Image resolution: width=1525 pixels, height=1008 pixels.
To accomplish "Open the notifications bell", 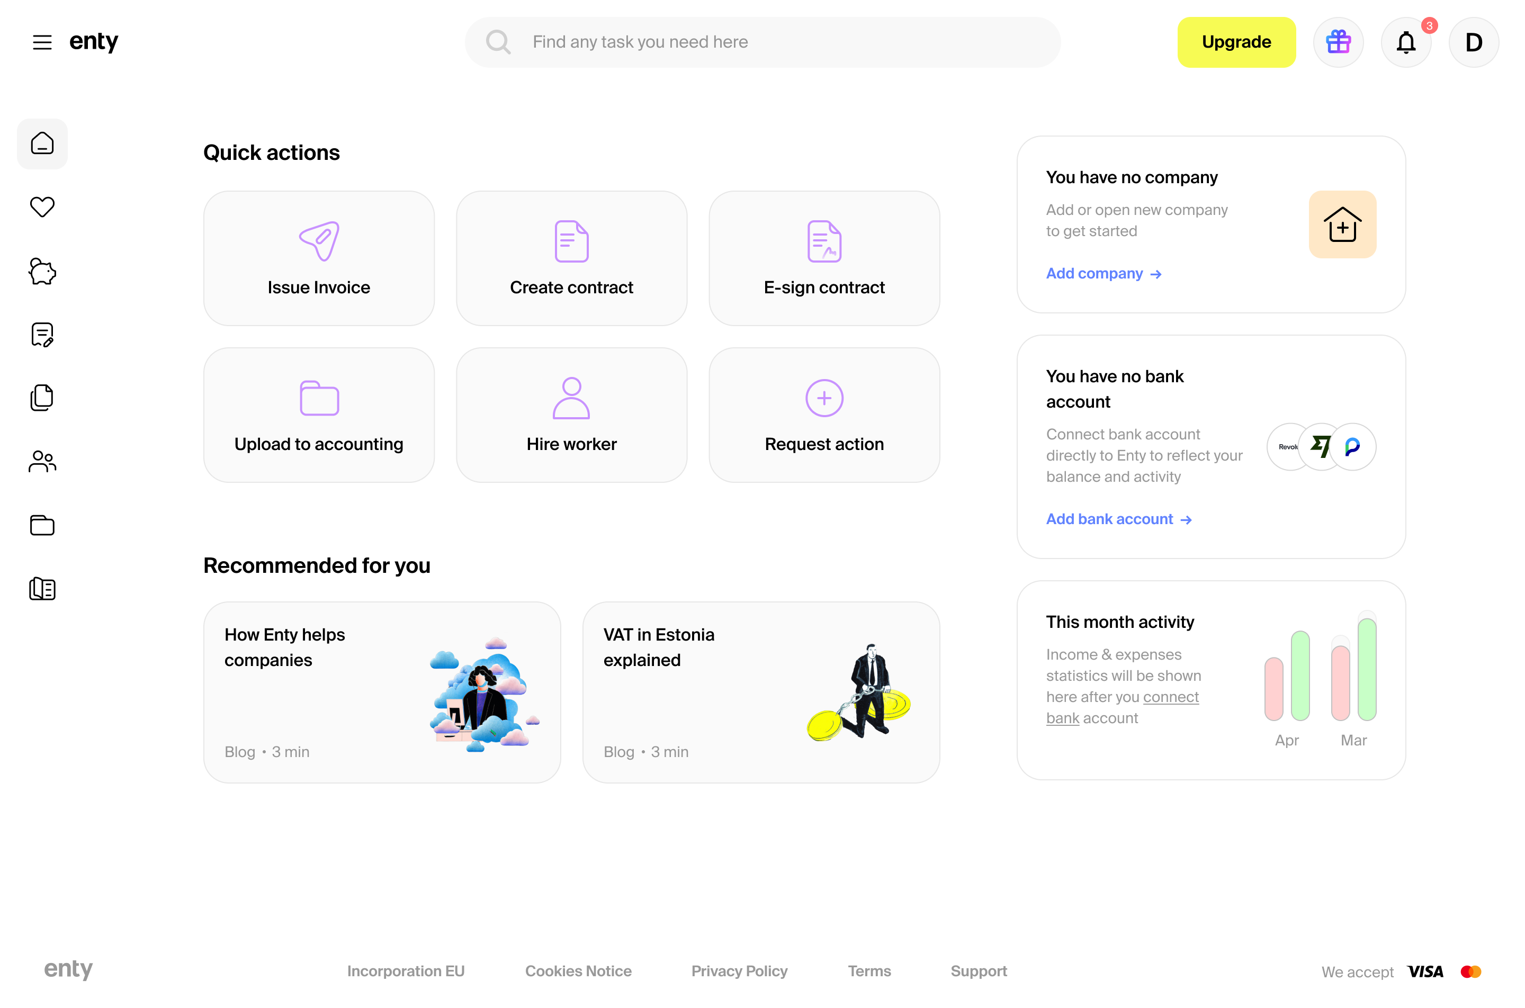I will point(1405,42).
